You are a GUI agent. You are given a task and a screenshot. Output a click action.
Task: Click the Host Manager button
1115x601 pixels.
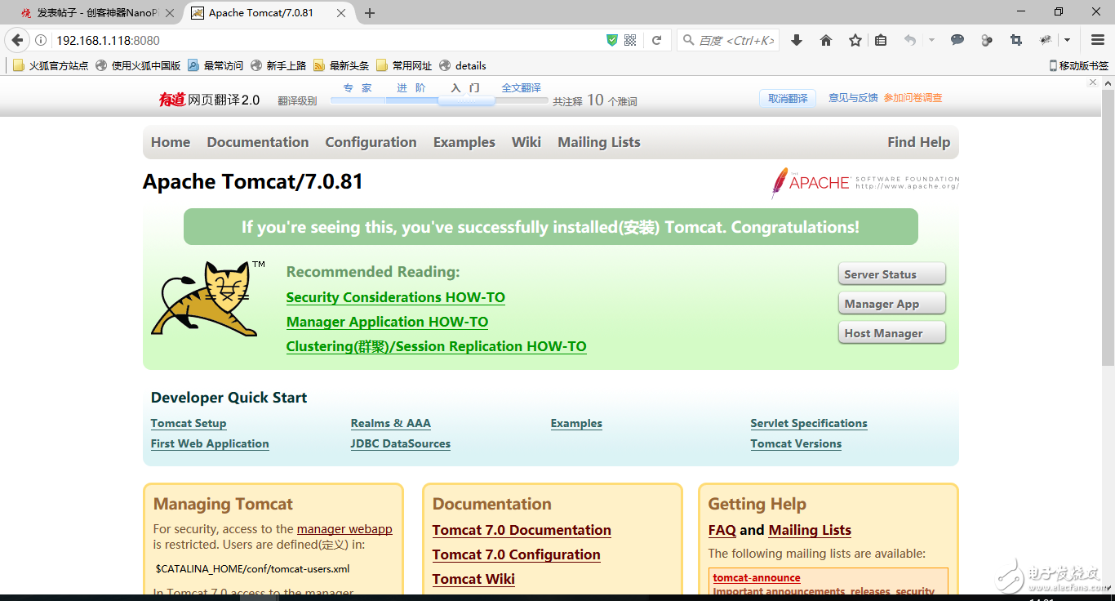pyautogui.click(x=891, y=333)
